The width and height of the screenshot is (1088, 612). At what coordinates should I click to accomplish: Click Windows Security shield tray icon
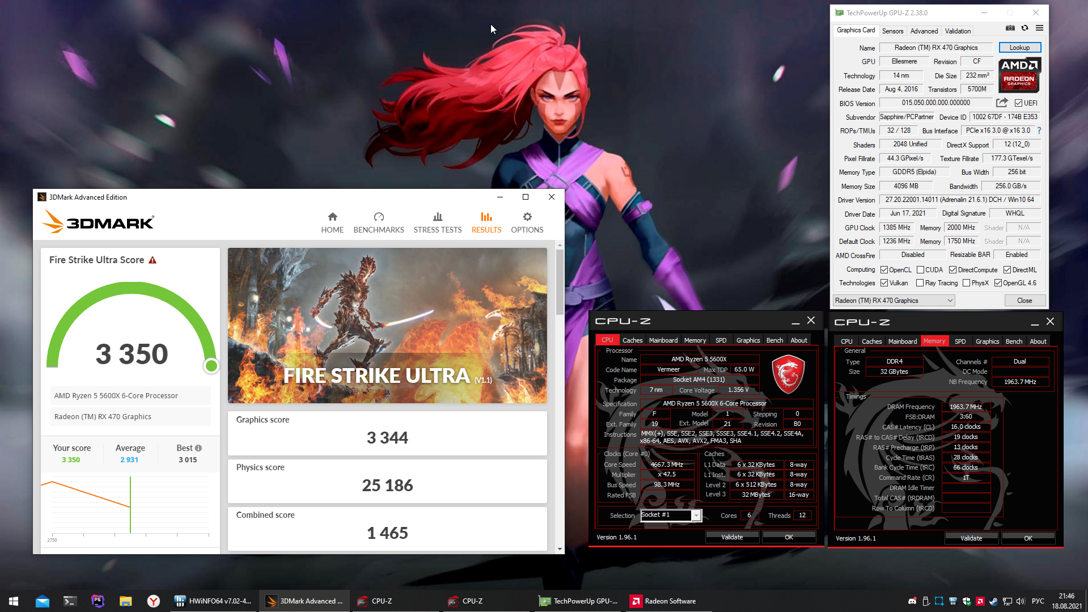click(x=967, y=601)
